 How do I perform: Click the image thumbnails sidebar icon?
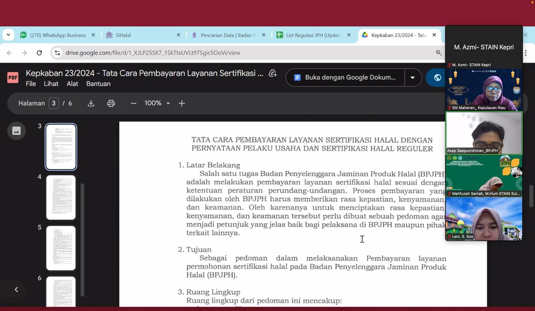pos(16,131)
